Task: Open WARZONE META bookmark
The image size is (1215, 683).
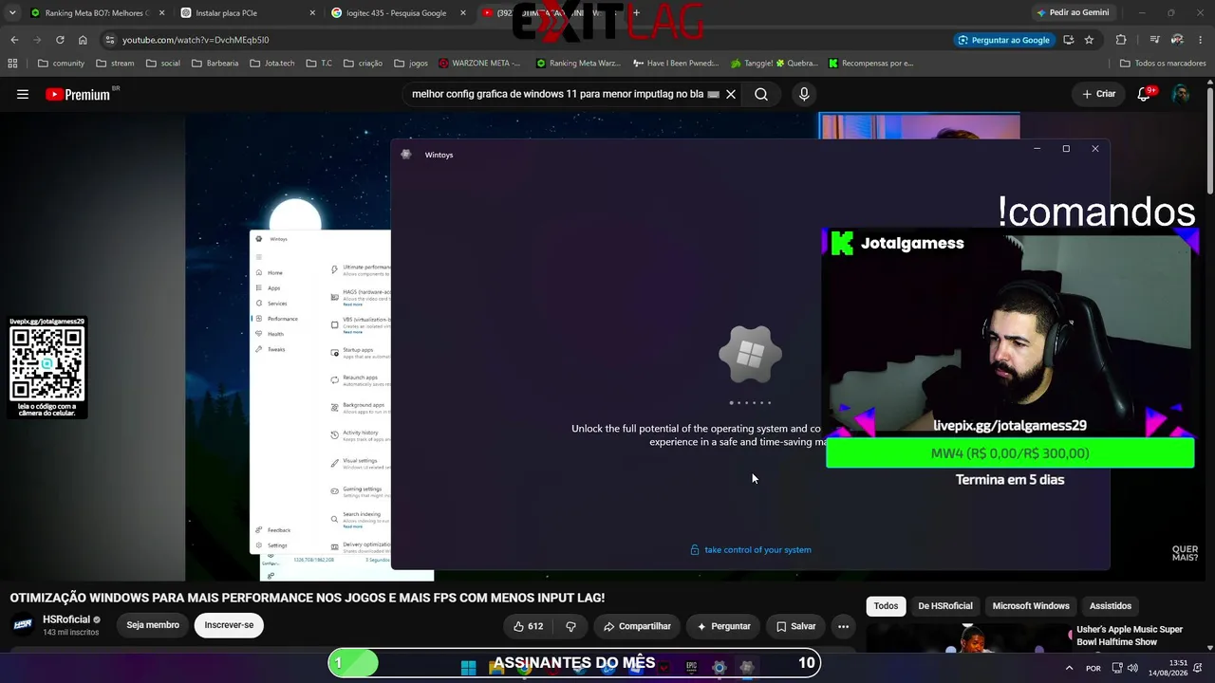Action: 480,64
